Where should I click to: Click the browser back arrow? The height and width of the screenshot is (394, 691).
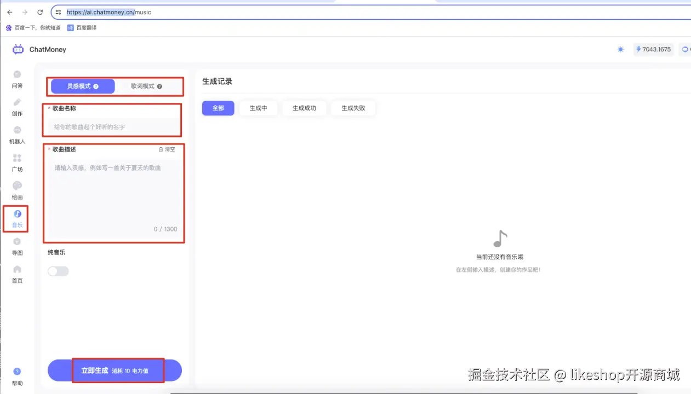click(x=10, y=12)
